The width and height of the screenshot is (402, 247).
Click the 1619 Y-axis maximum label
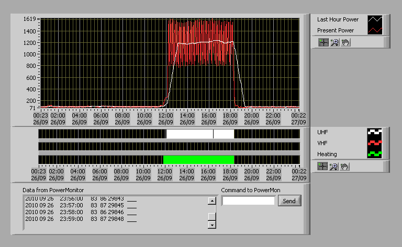pos(29,19)
